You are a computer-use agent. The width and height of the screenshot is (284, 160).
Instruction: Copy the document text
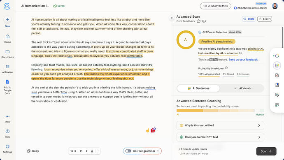[33, 151]
